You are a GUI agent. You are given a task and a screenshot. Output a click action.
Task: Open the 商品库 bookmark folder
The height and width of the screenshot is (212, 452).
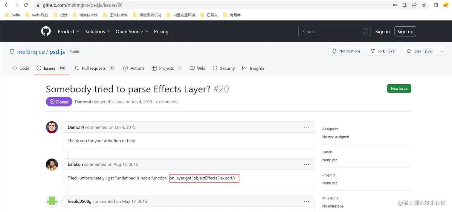pos(232,15)
